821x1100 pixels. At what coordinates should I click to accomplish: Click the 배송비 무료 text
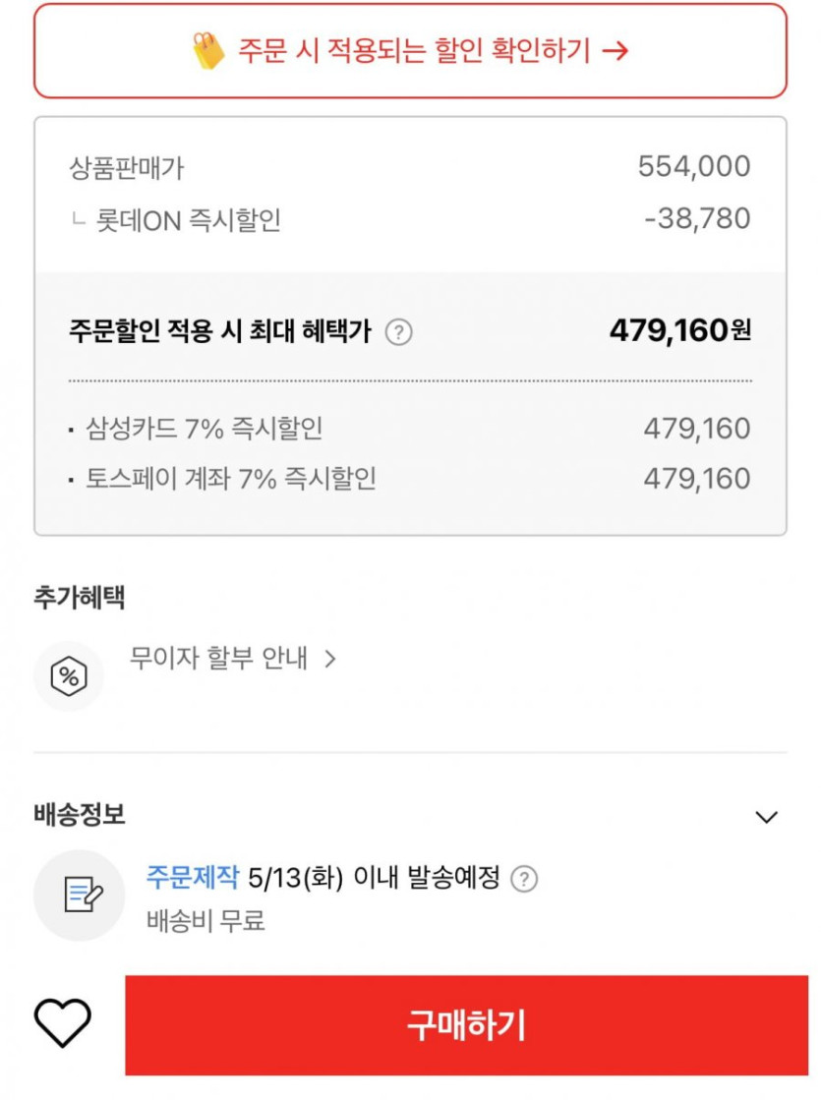click(x=206, y=921)
